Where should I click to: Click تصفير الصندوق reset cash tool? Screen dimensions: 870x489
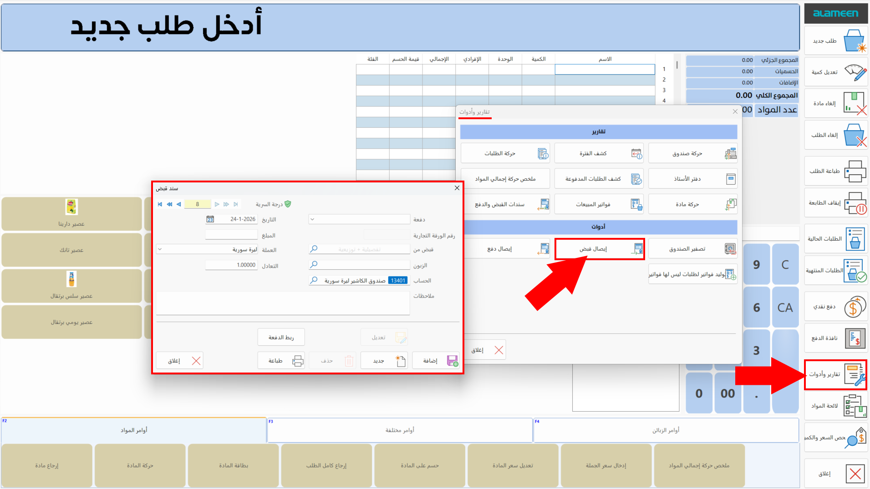pos(692,249)
